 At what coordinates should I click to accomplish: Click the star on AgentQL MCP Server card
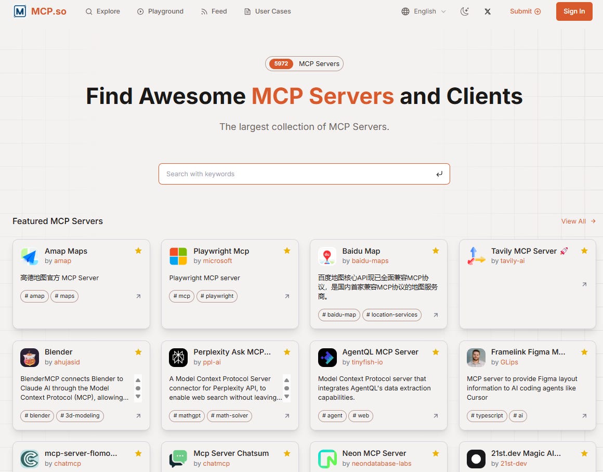436,352
